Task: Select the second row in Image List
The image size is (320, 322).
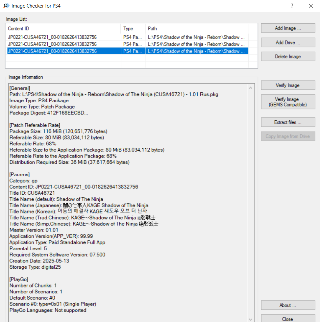Action: coord(128,44)
